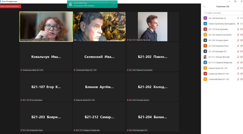Toggle VAL organizer's microphone icon in the list
The height and width of the screenshot is (134, 243).
(238, 18)
